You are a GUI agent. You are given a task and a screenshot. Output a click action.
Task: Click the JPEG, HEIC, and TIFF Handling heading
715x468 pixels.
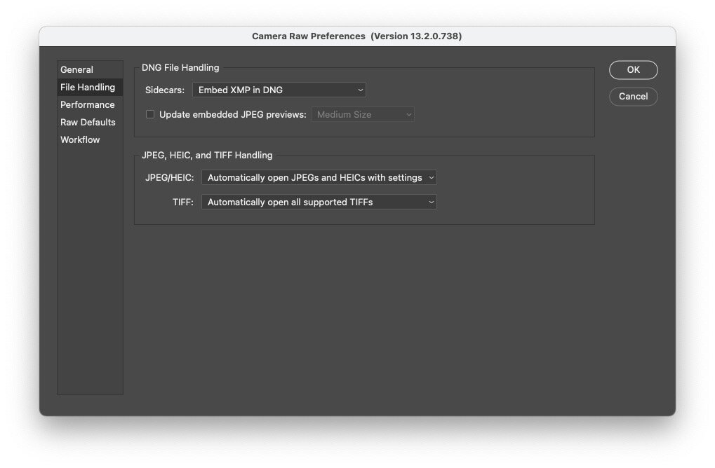click(207, 155)
